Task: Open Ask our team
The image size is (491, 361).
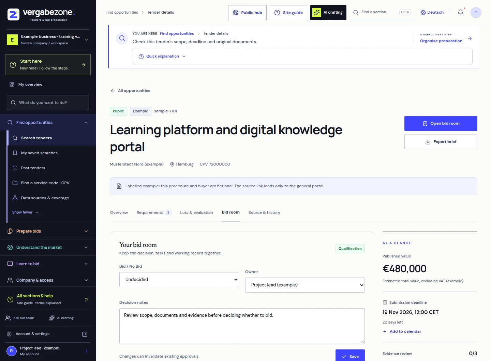Action: 20,318
